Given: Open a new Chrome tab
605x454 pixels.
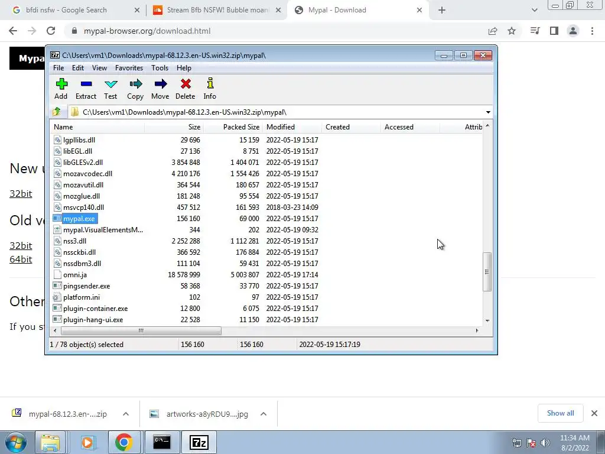Looking at the screenshot, I should point(442,11).
